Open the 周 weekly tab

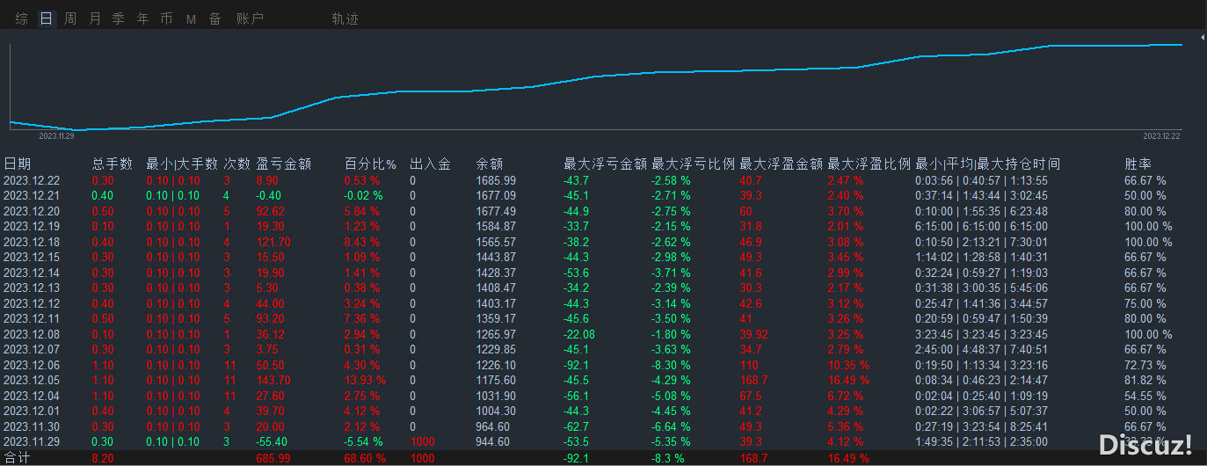(x=70, y=18)
